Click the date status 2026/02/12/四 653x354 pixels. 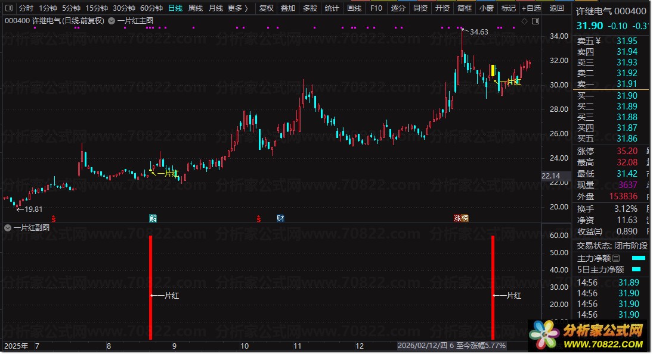422,346
